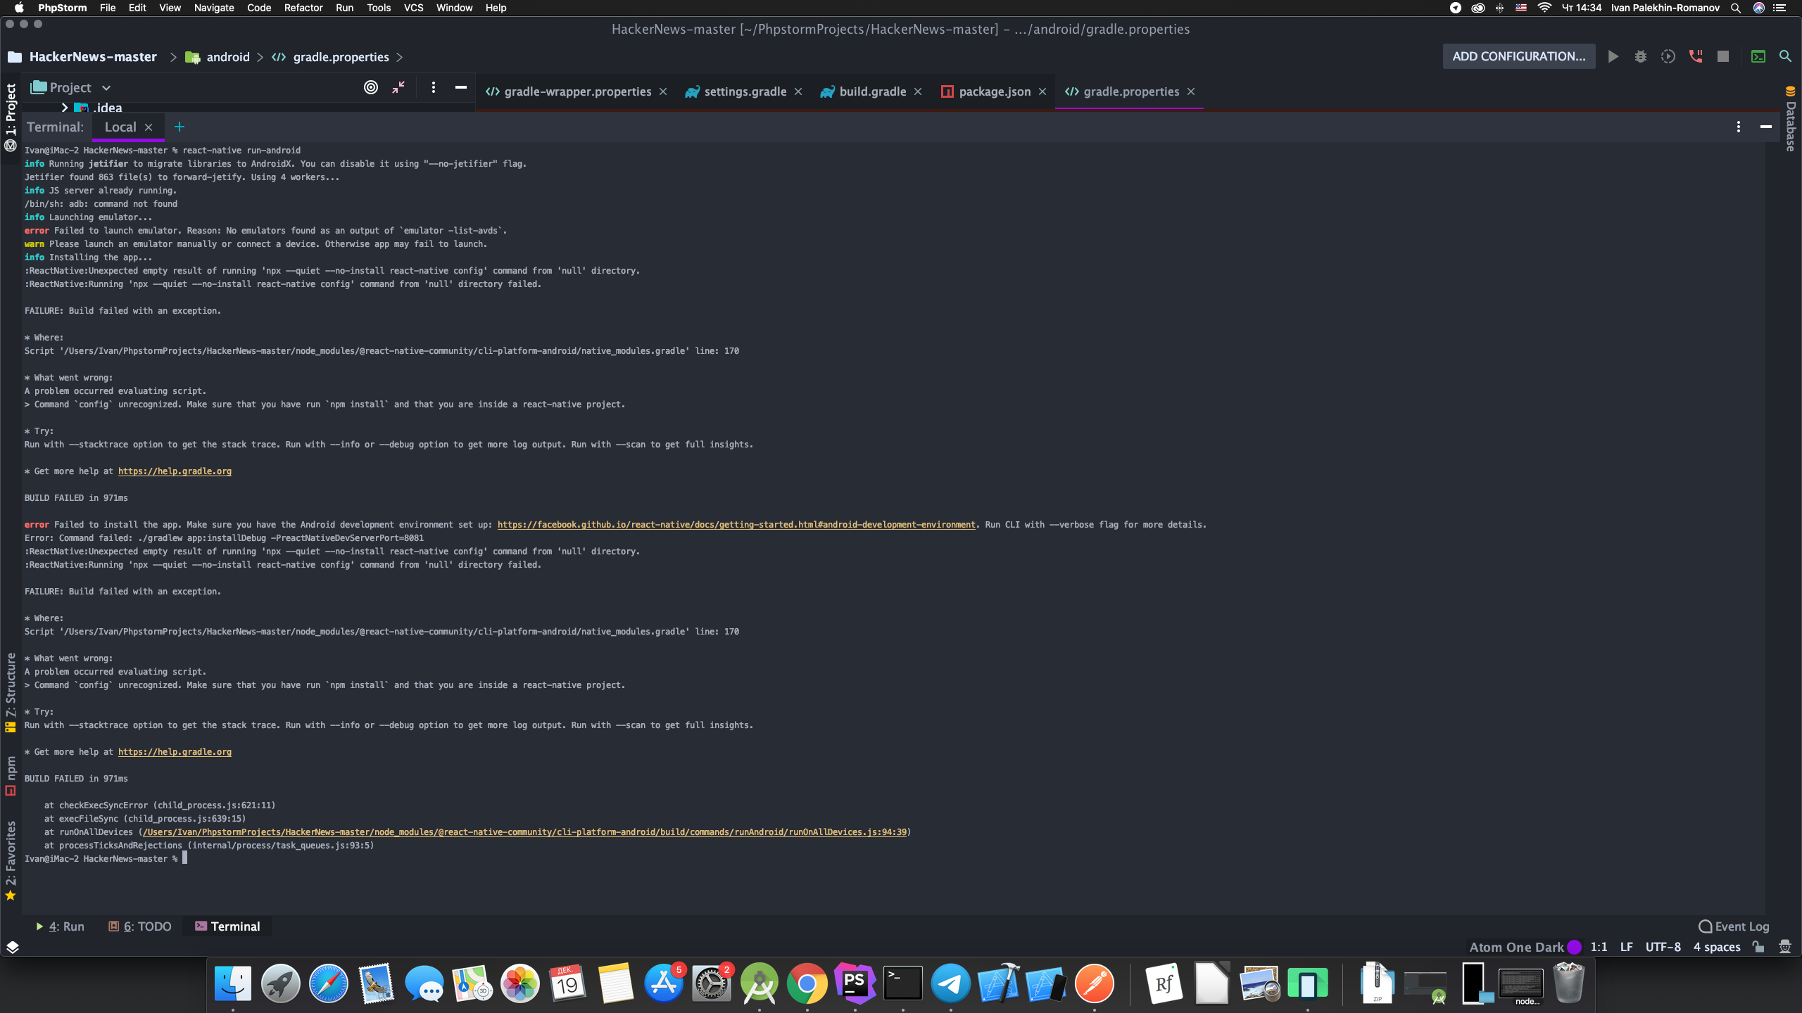This screenshot has width=1802, height=1013.
Task: Click the Run with Coverage icon
Action: point(1668,56)
